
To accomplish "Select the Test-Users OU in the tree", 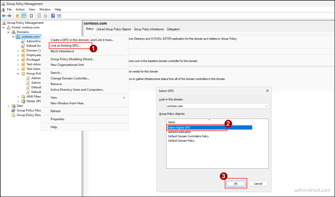I will point(33,69).
